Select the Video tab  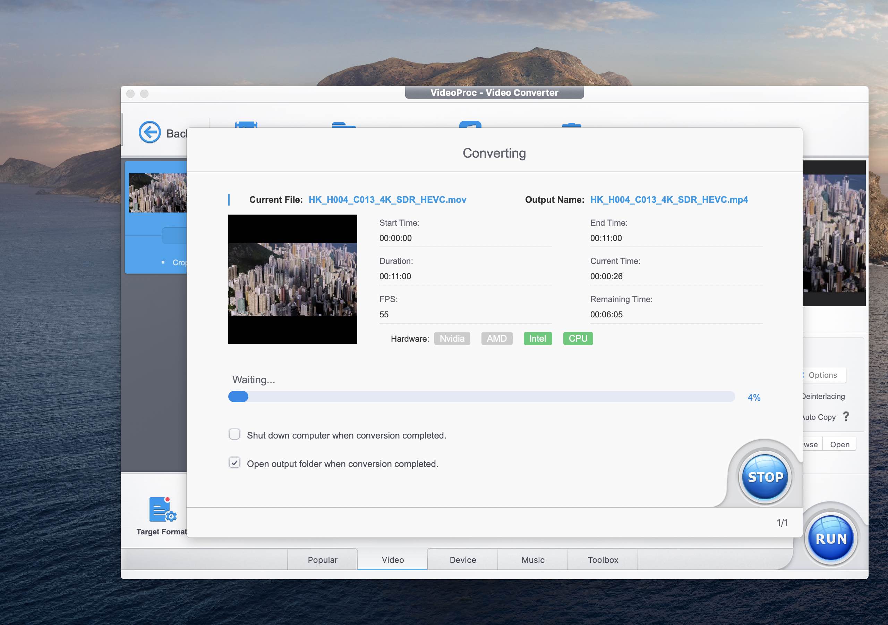click(x=393, y=560)
